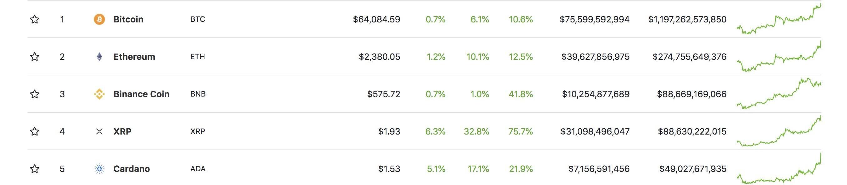The width and height of the screenshot is (847, 185).
Task: Mark Cardano as favorite with star
Action: pyautogui.click(x=34, y=168)
